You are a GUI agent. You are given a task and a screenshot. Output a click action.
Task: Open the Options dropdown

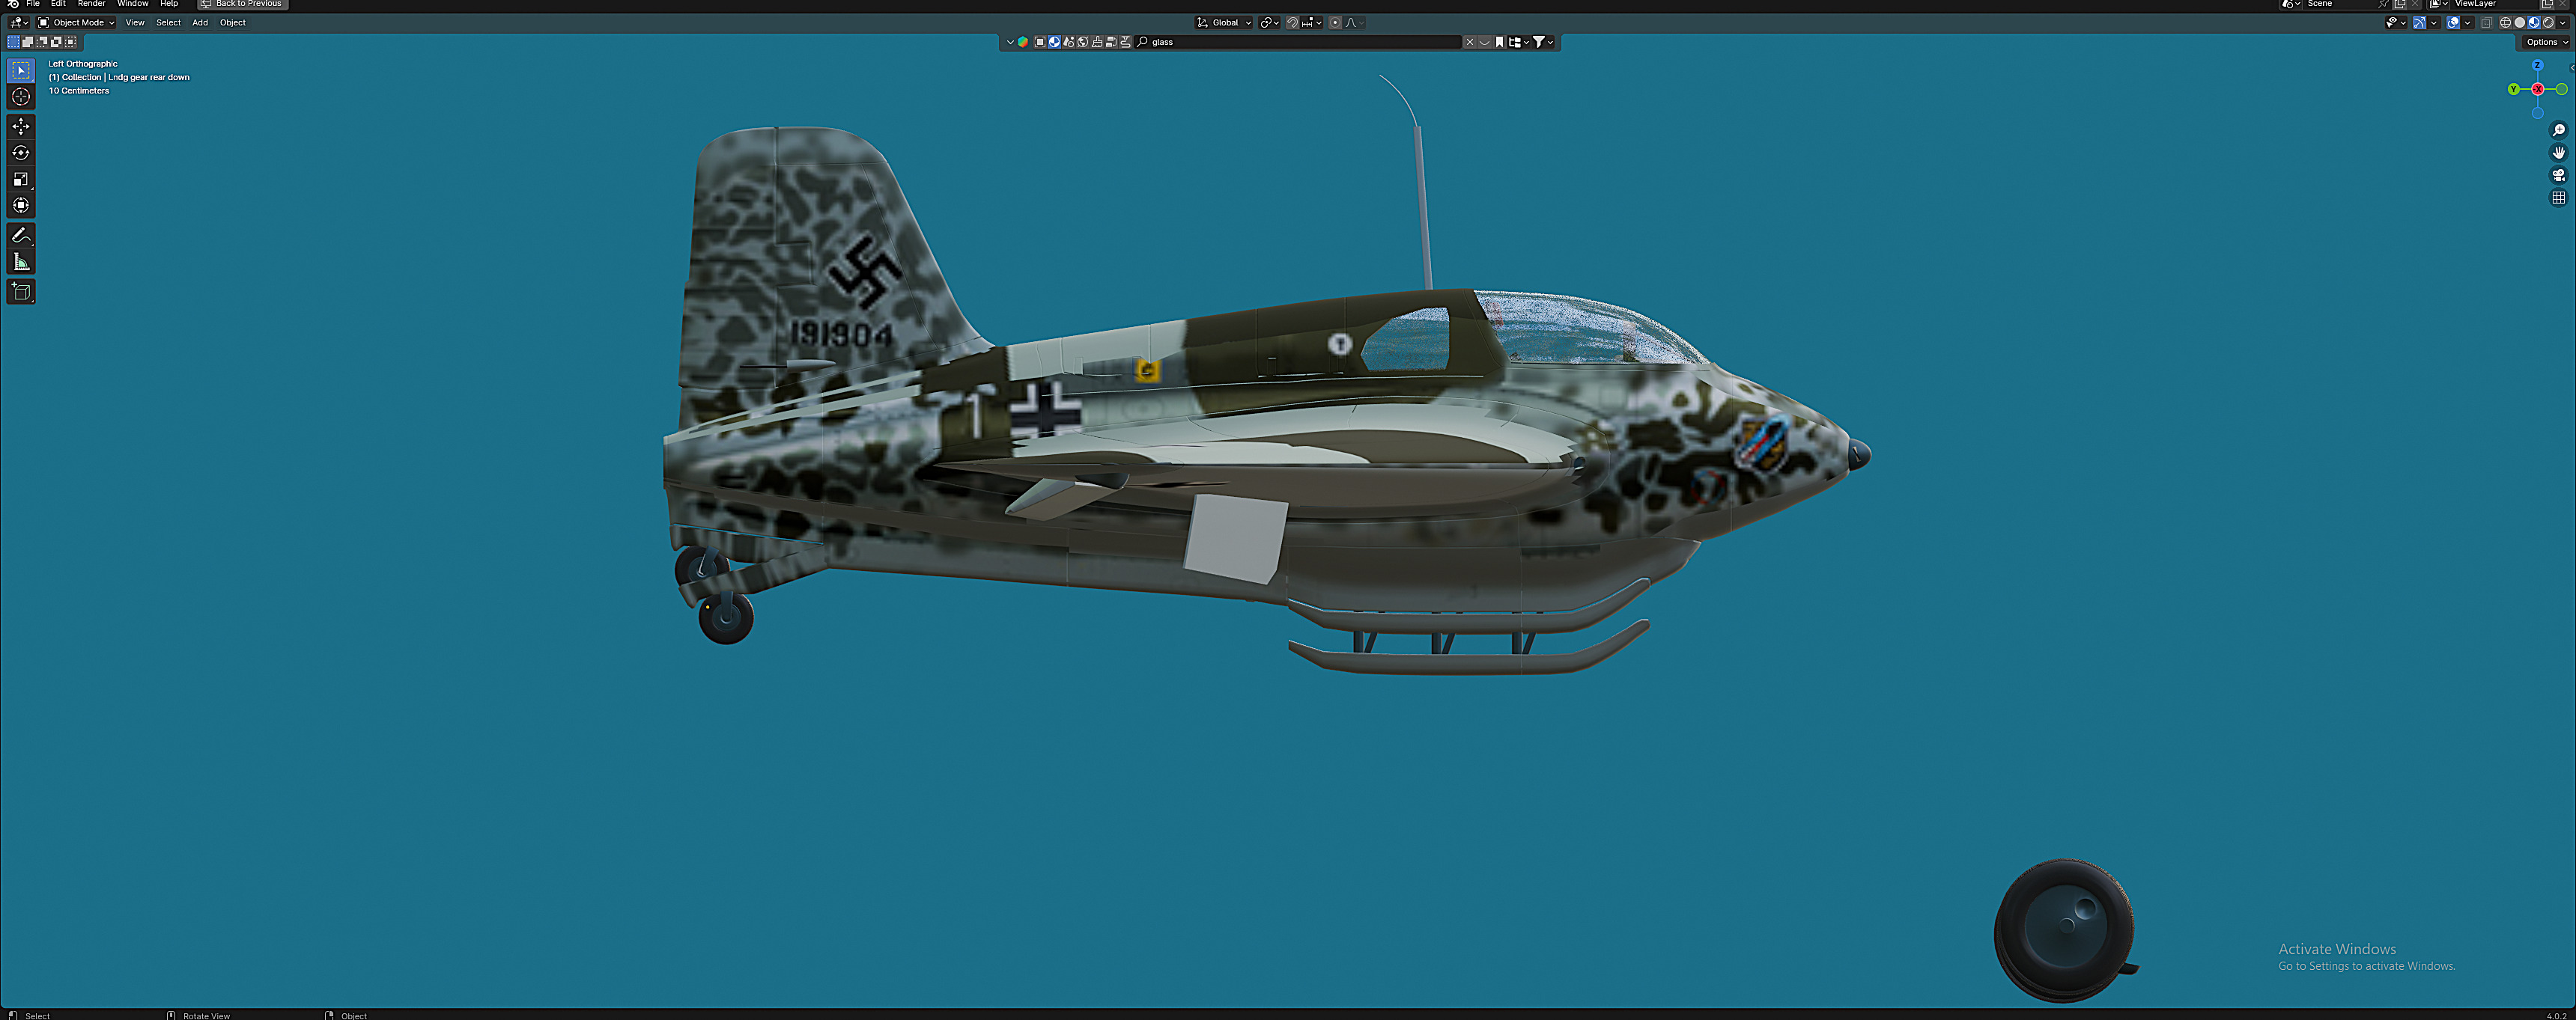coord(2546,42)
